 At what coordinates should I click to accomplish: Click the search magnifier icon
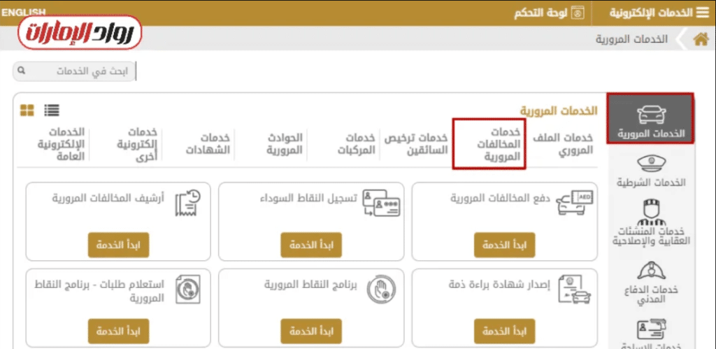[x=20, y=71]
